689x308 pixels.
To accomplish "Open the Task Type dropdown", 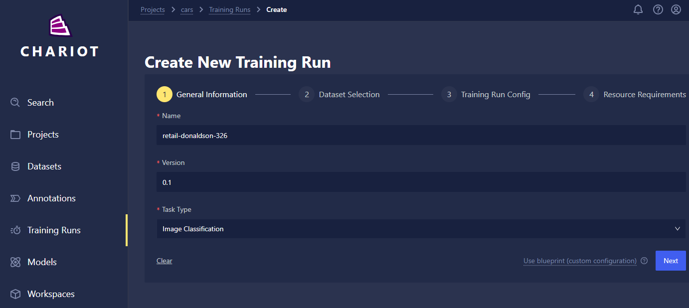I will 421,229.
